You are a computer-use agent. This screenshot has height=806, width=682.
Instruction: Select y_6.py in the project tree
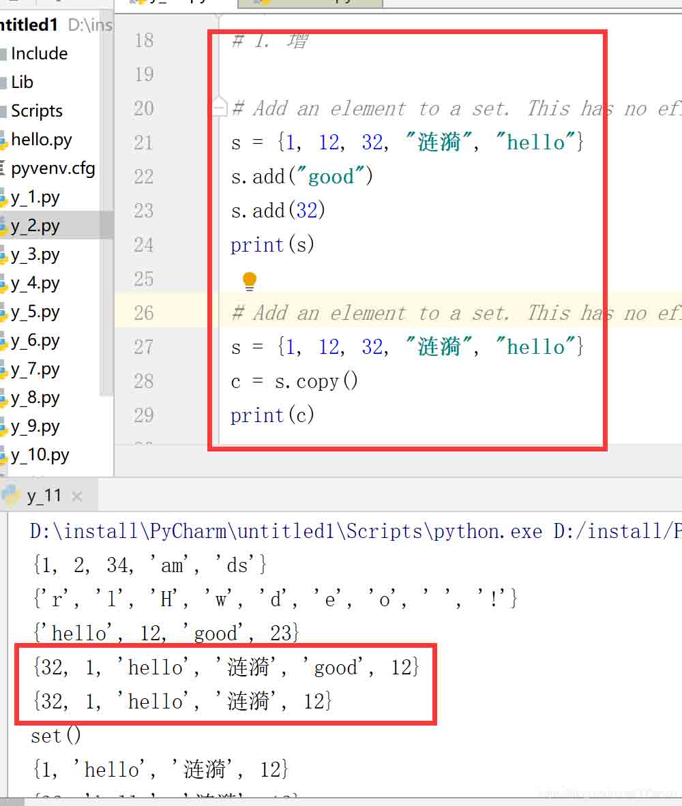point(35,340)
